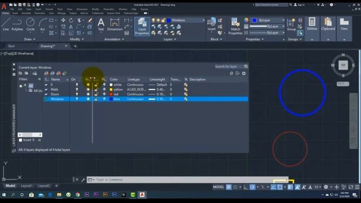Check the Invert filter checkbox
Image resolution: width=361 pixels, height=203 pixels.
click(20, 140)
